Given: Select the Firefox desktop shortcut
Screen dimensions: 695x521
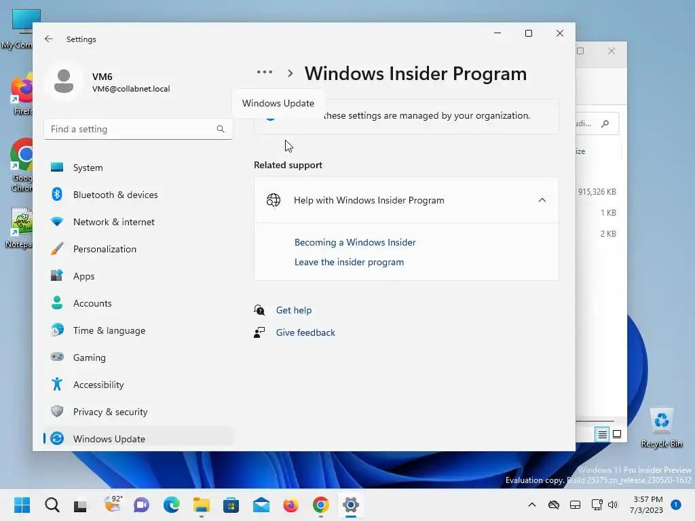Looking at the screenshot, I should pos(21,95).
